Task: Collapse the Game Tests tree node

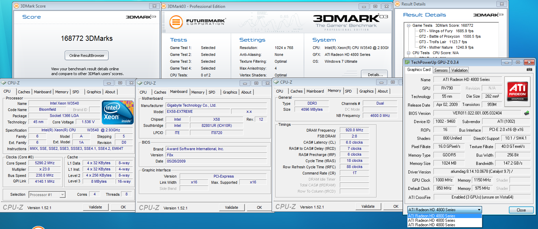Action: click(x=409, y=25)
